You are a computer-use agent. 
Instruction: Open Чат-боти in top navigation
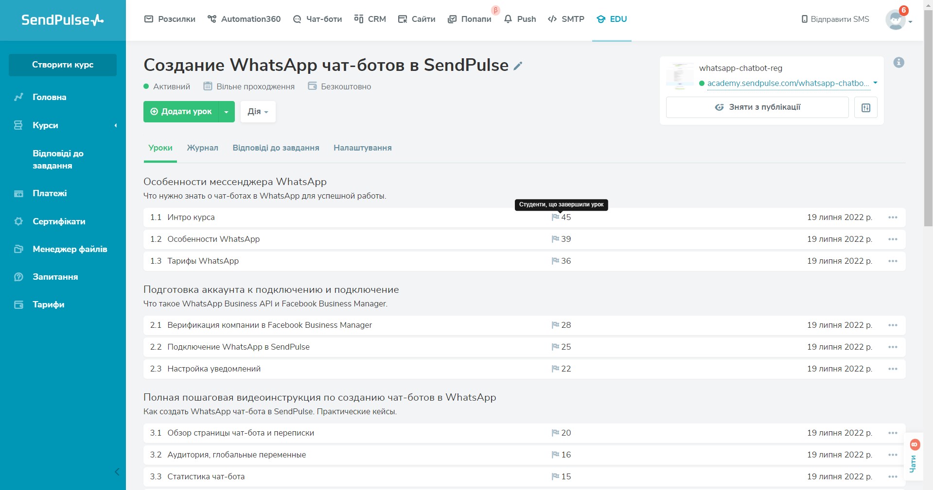coord(317,19)
